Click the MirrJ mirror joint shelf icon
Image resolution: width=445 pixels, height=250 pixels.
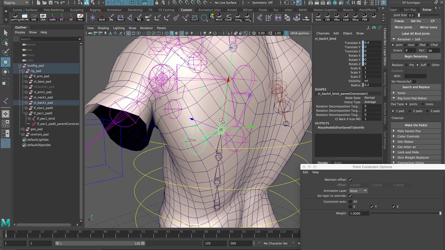pyautogui.click(x=121, y=17)
